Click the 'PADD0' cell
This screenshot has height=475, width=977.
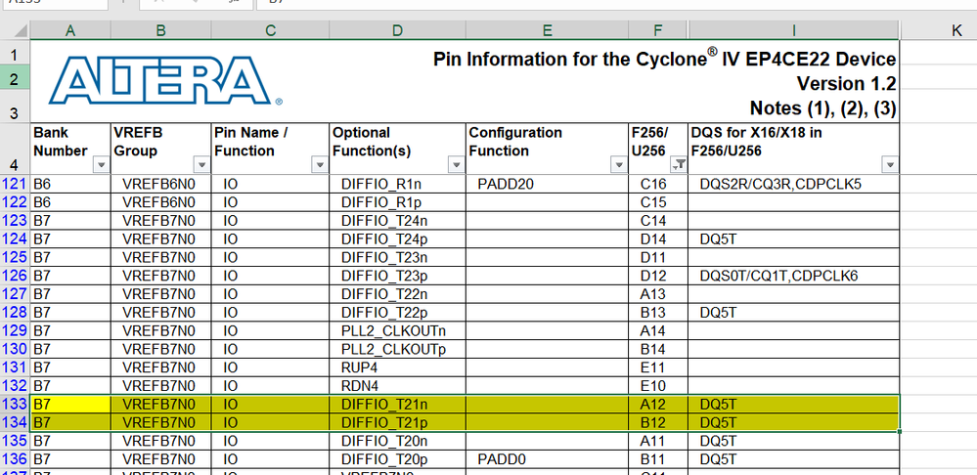point(547,459)
